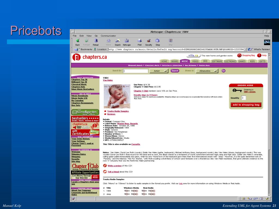279x209 pixels.
Task: Open chapters.ca radio banner
Action: tap(85, 126)
